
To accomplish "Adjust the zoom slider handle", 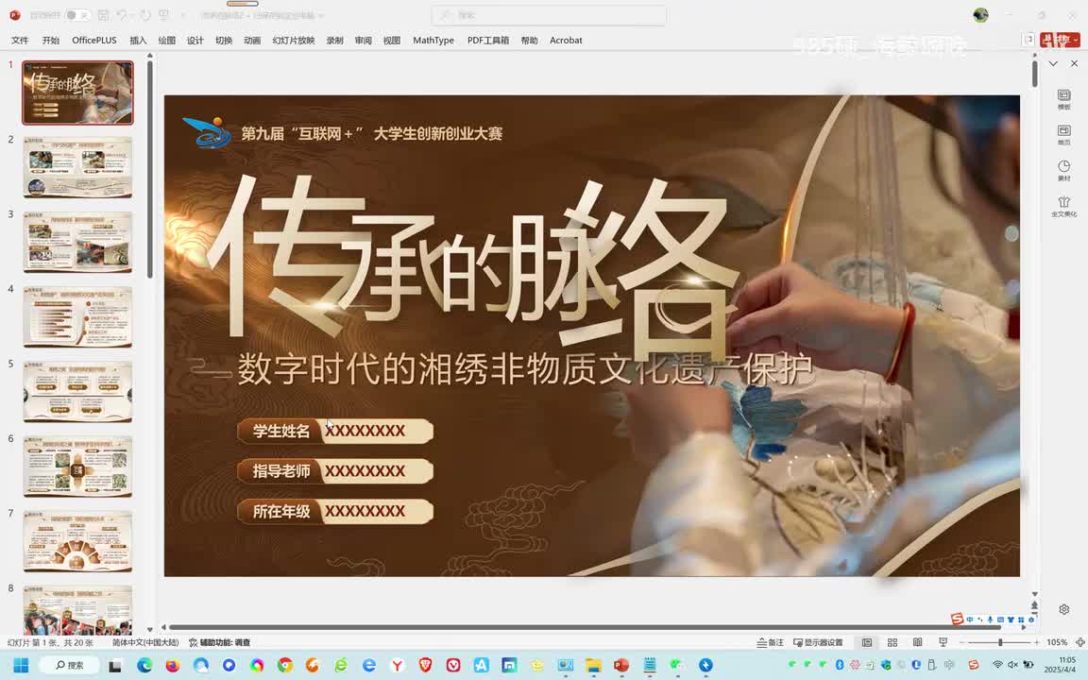I will tap(1000, 642).
